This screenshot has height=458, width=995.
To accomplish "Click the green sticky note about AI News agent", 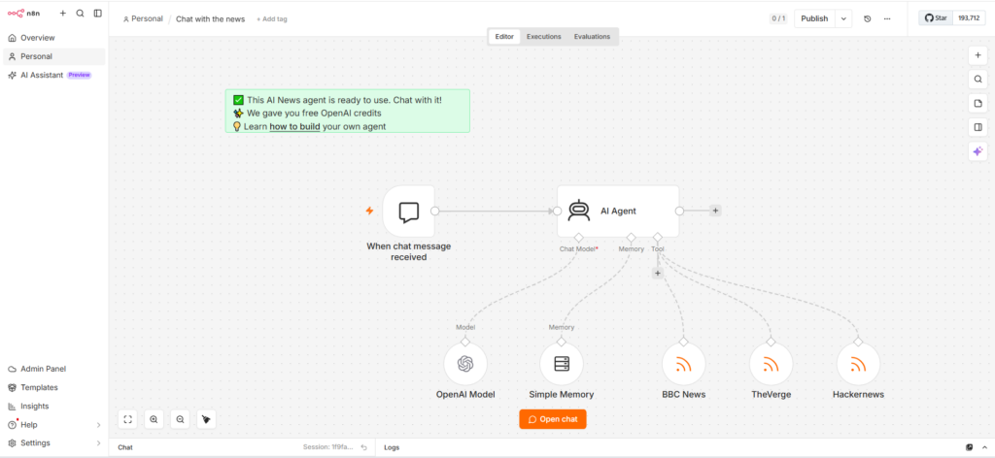I will [348, 111].
